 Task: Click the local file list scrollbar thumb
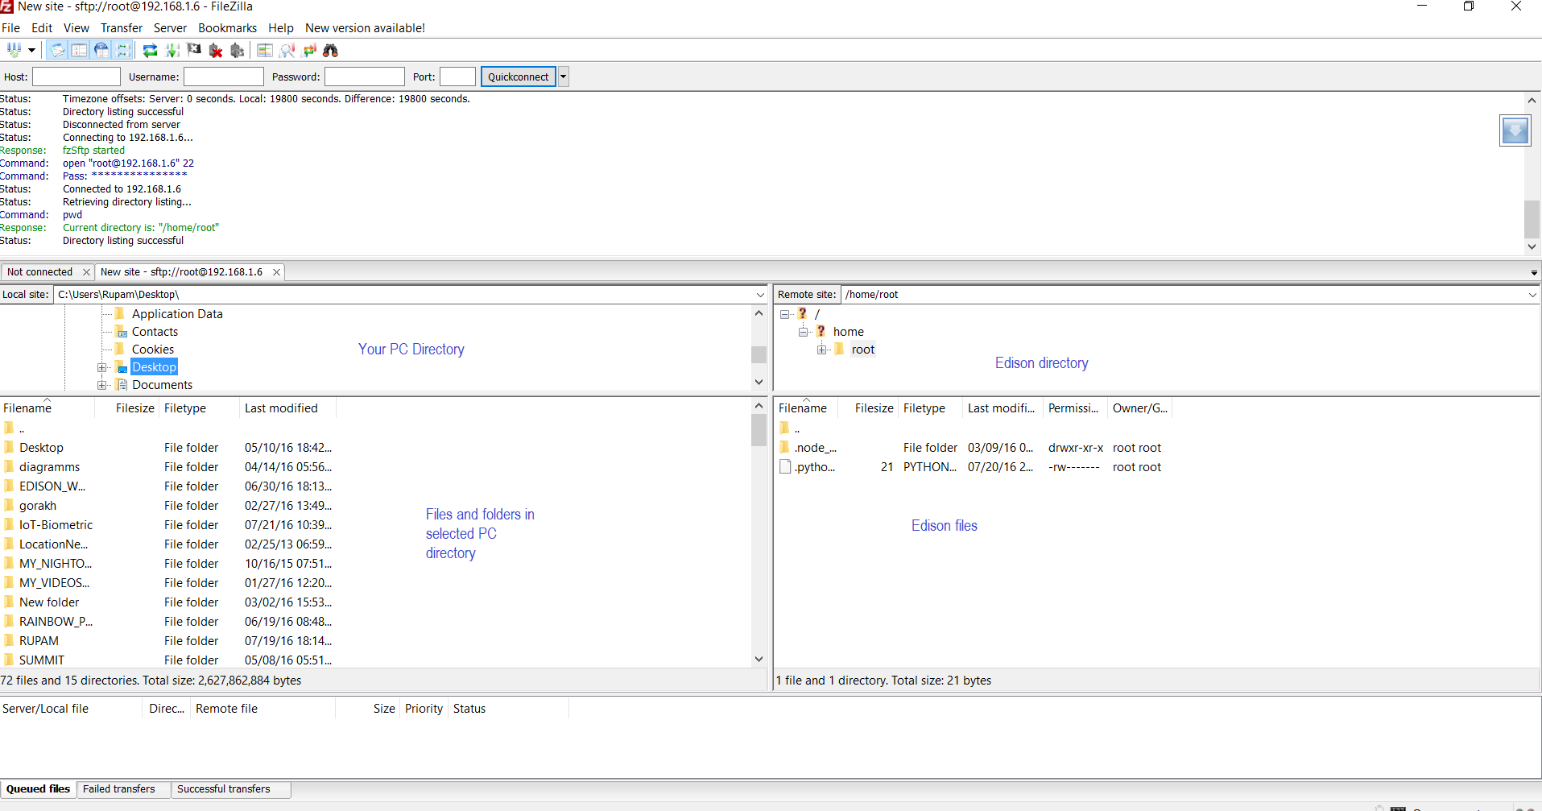(759, 430)
